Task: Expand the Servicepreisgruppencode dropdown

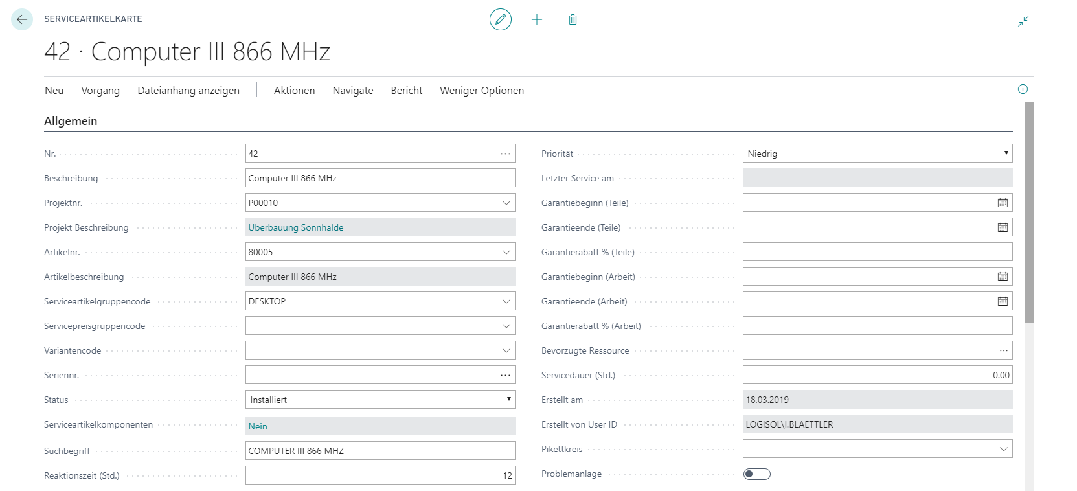Action: pos(506,326)
